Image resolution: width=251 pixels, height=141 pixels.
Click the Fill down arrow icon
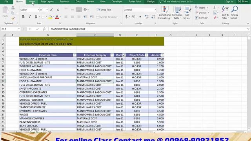click(x=215, y=13)
